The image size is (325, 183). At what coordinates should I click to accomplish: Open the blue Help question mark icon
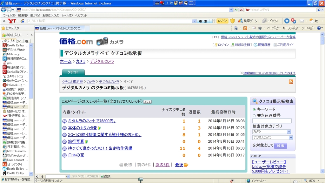coord(319,28)
